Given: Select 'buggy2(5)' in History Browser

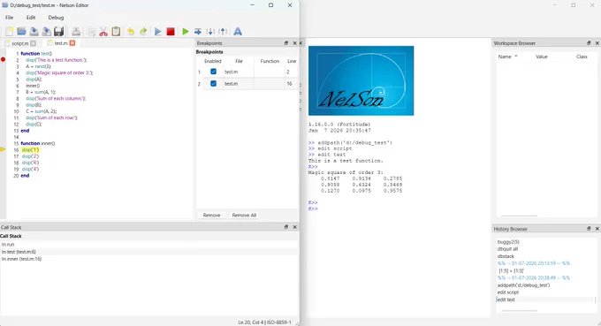Looking at the screenshot, I should pyautogui.click(x=508, y=242).
